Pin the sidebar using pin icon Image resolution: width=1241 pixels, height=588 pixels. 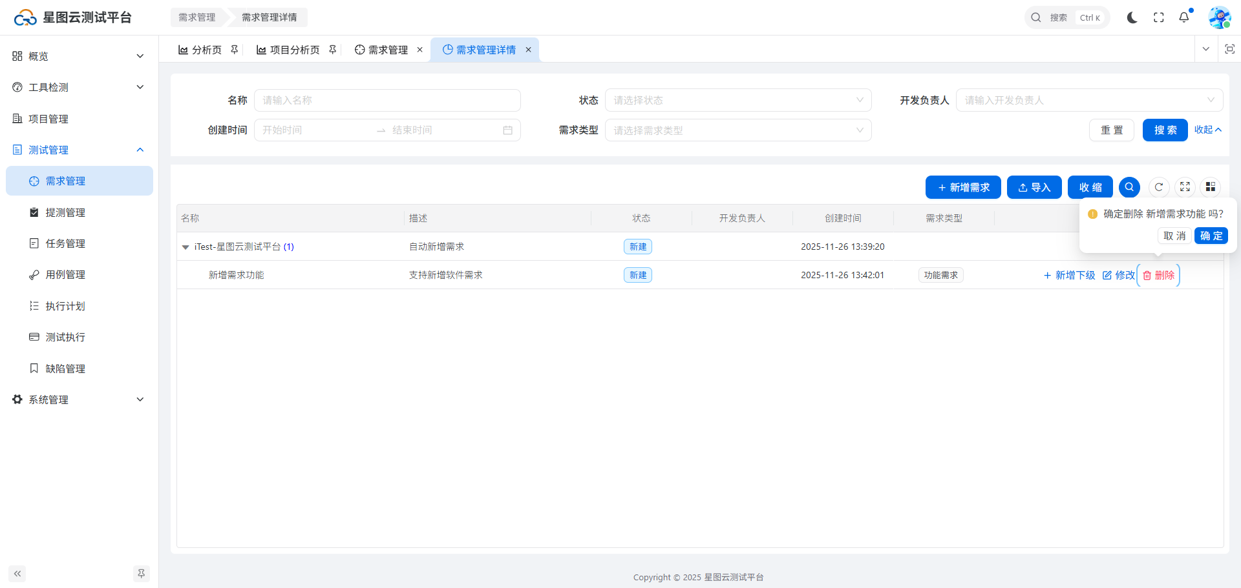pyautogui.click(x=141, y=574)
